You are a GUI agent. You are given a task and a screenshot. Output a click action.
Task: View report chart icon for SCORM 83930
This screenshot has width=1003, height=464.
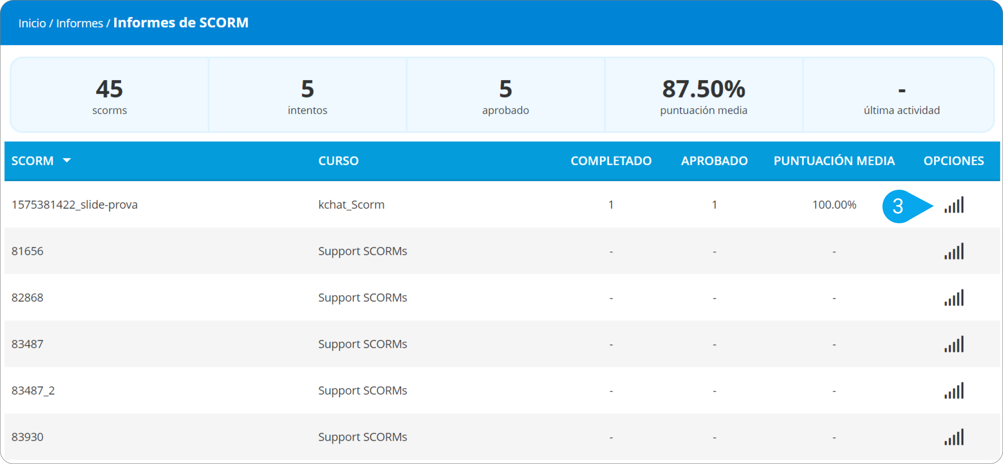tap(954, 437)
